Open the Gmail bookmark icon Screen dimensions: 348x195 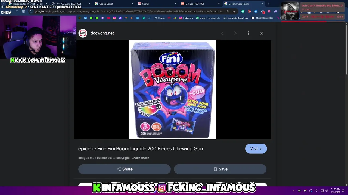126,18
